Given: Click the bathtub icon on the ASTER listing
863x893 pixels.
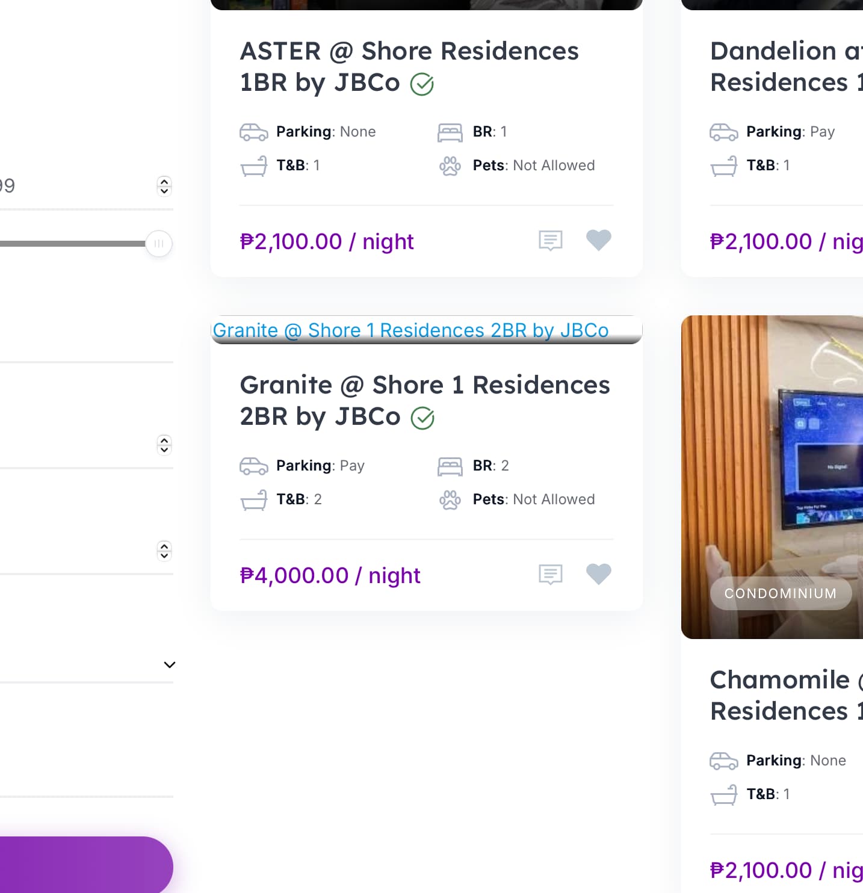Looking at the screenshot, I should [253, 165].
